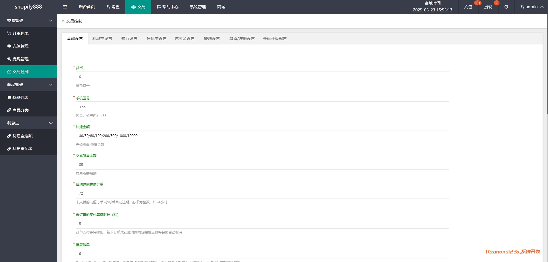Switch to the 邀请/注册设置 tab
Viewport: 548px width, 262px height.
pyautogui.click(x=242, y=38)
